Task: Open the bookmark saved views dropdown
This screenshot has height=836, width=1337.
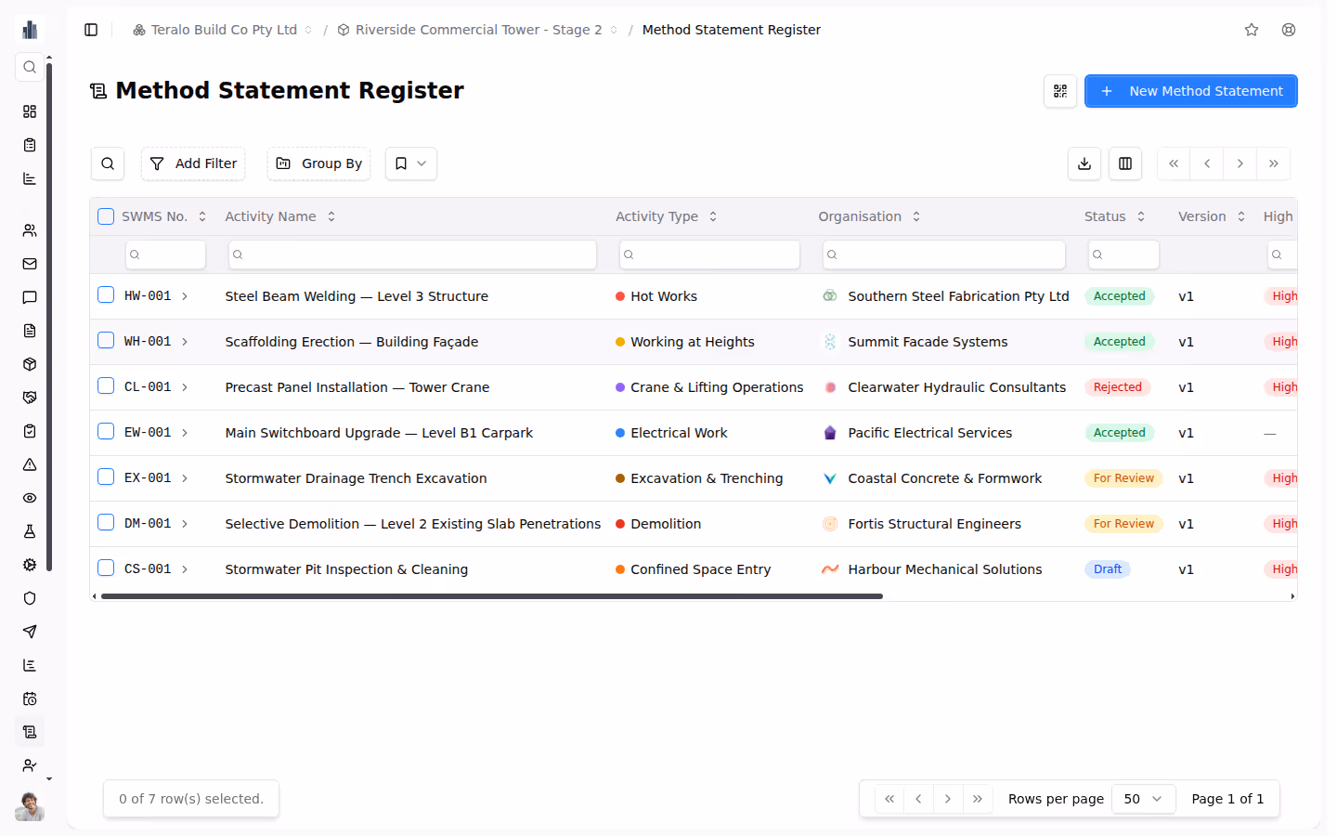Action: [411, 163]
